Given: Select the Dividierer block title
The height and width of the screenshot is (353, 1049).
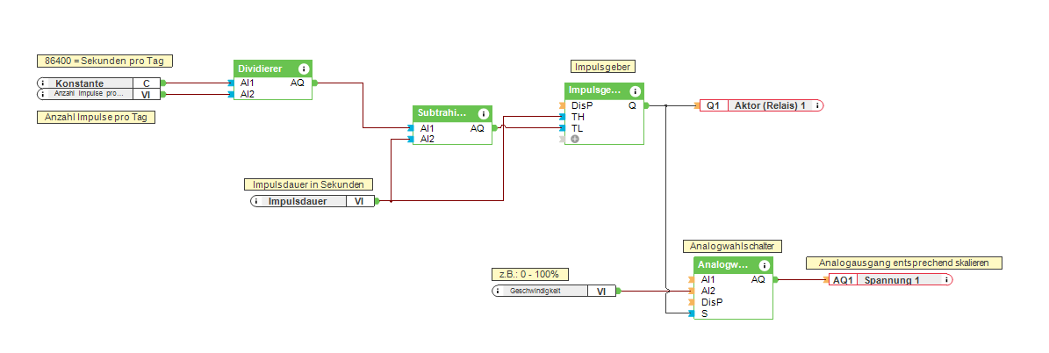Looking at the screenshot, I should point(260,69).
